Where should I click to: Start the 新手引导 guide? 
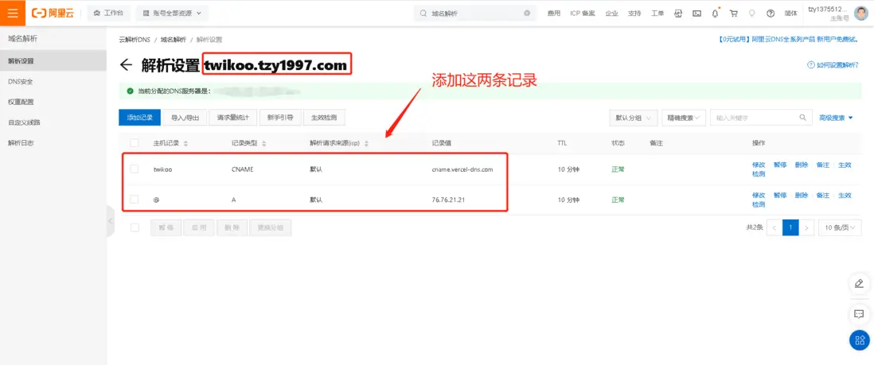[x=280, y=118]
